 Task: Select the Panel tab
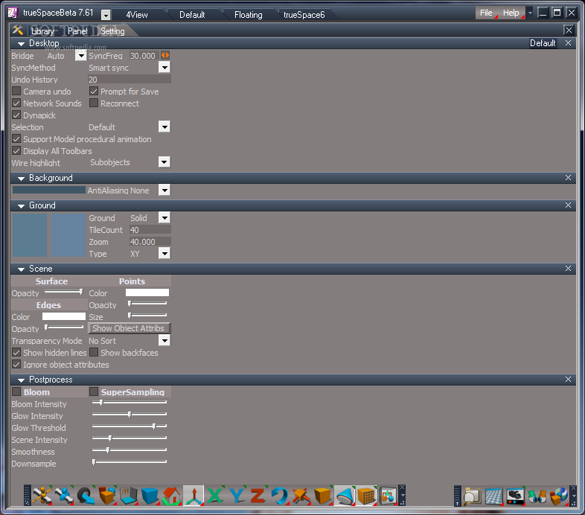pyautogui.click(x=77, y=31)
